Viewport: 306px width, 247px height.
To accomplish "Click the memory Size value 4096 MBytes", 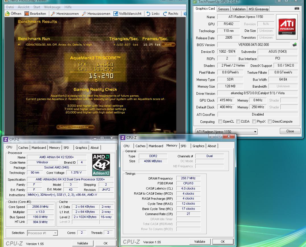I will pyautogui.click(x=153, y=161).
